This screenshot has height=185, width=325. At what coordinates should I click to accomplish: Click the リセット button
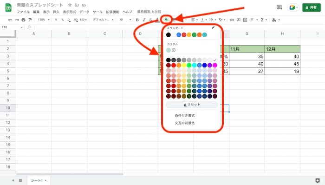click(192, 105)
